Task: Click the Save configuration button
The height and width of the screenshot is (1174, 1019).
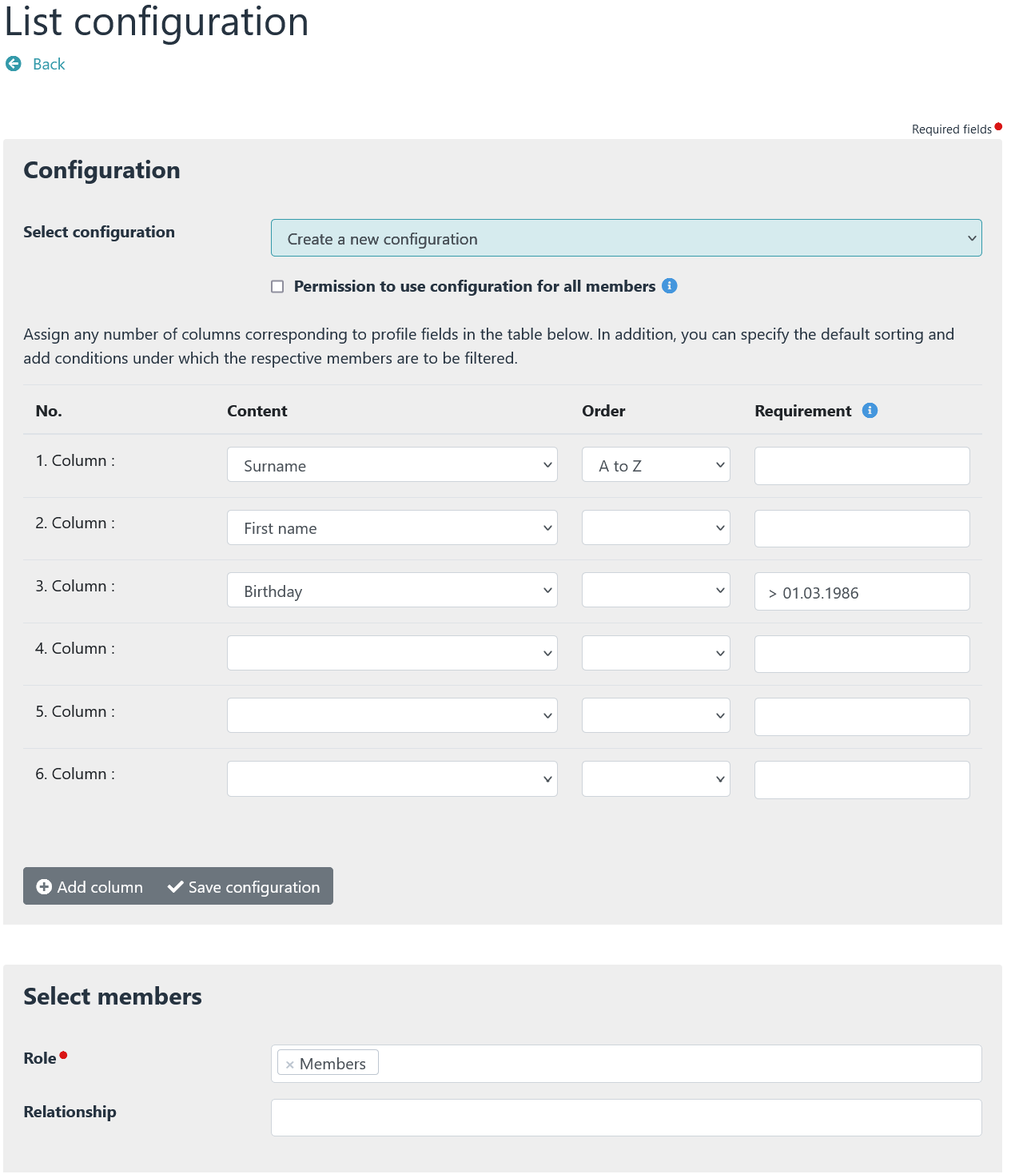Action: (x=244, y=887)
